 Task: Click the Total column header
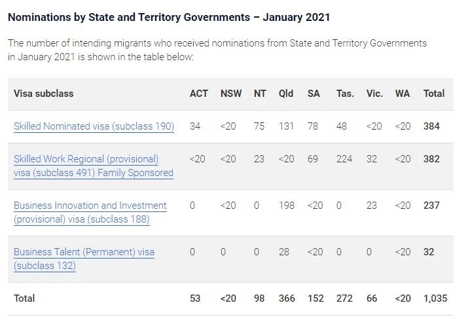tap(434, 94)
